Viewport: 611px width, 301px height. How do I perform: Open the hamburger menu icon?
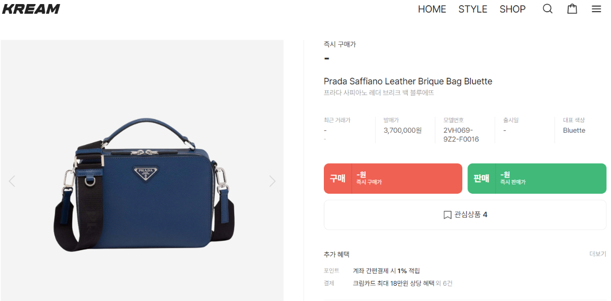tap(596, 9)
